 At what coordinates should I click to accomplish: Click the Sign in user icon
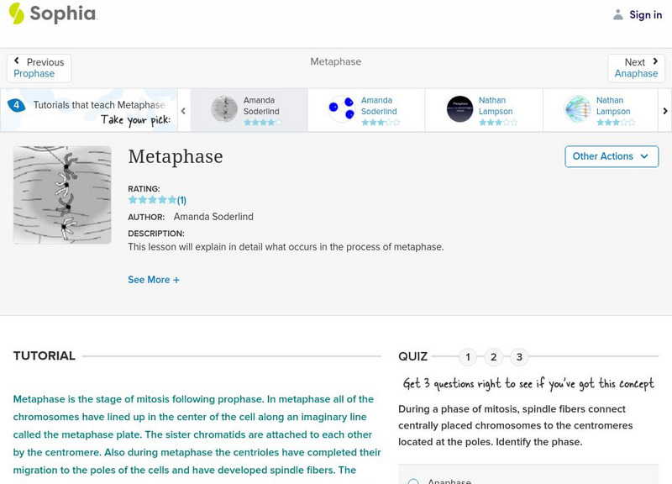tap(618, 14)
